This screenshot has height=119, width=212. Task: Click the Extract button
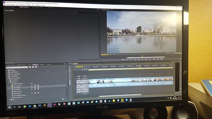click(x=158, y=59)
